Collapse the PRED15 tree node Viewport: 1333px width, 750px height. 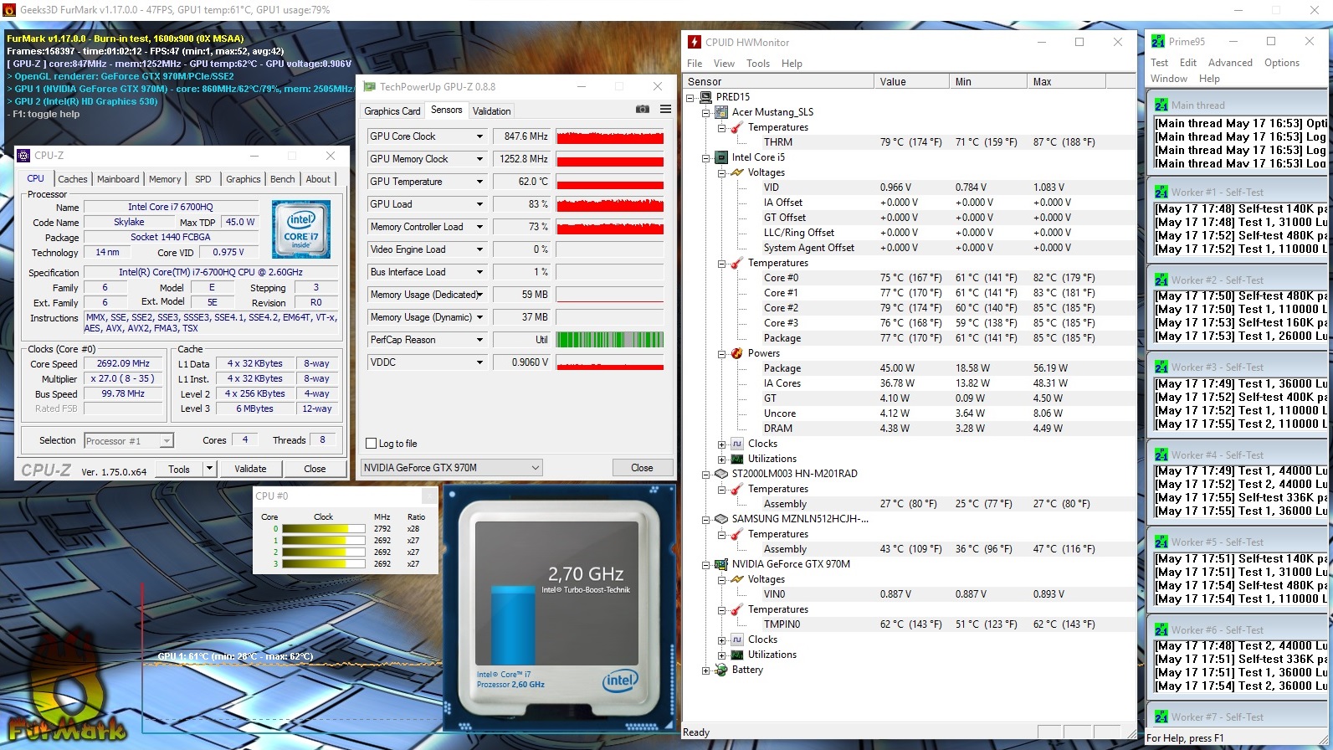click(690, 97)
